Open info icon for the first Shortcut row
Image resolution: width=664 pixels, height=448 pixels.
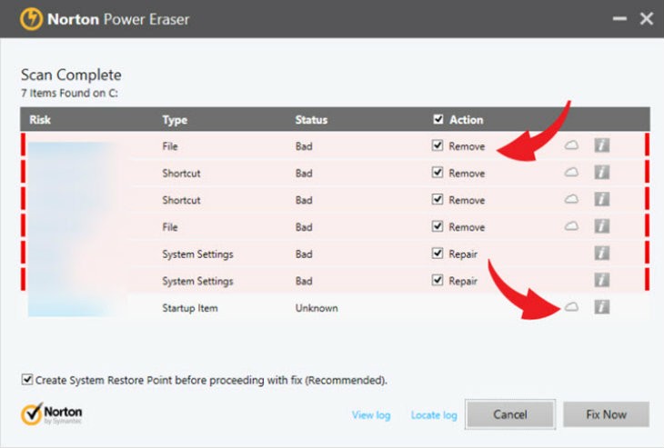pos(602,172)
